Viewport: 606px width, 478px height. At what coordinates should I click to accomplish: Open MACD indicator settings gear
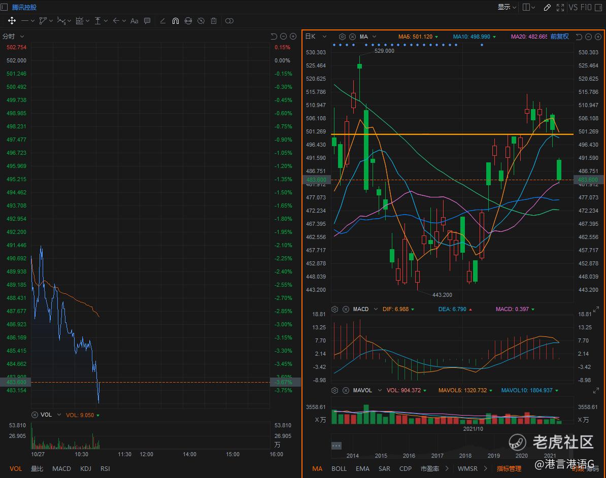click(x=334, y=309)
